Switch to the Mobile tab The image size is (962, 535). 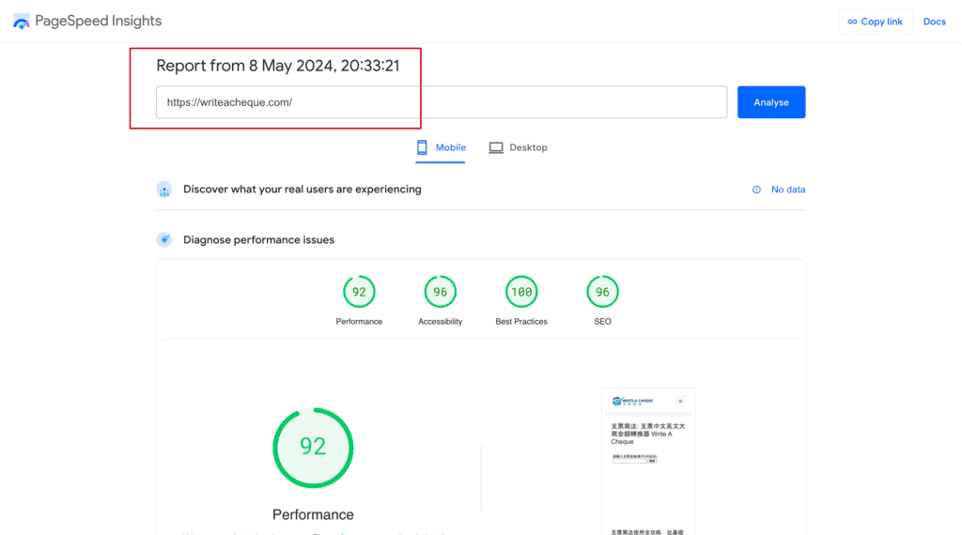coord(441,147)
